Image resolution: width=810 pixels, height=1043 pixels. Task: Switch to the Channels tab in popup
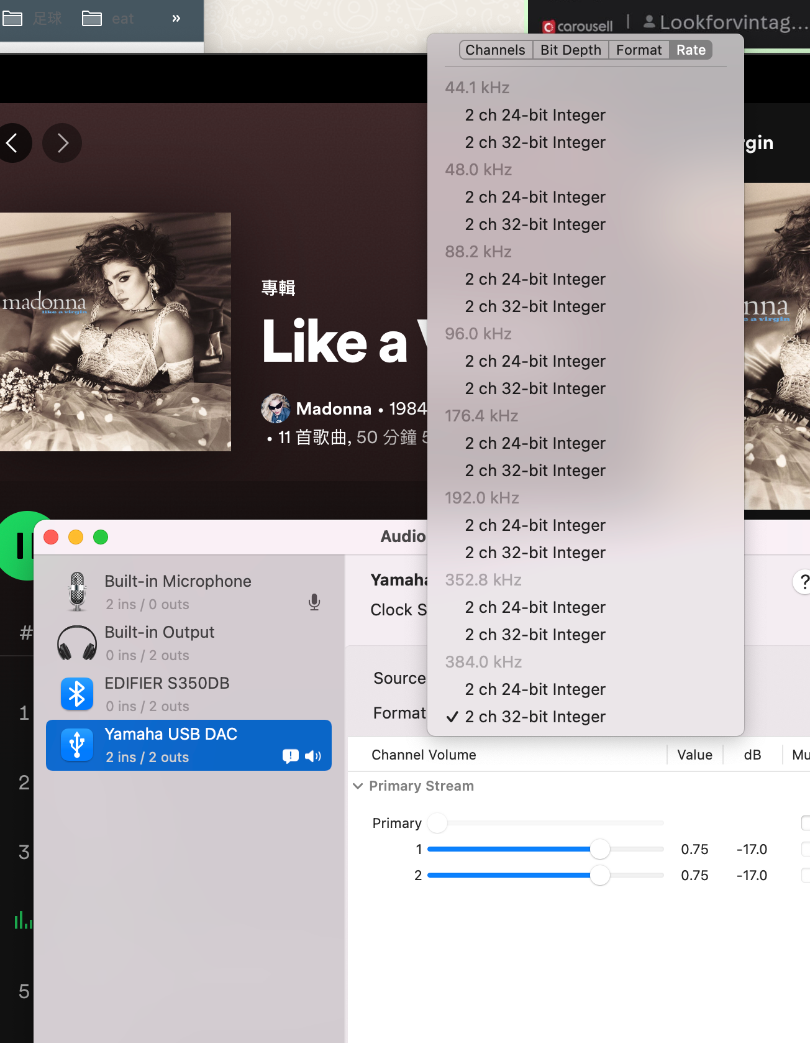tap(496, 50)
